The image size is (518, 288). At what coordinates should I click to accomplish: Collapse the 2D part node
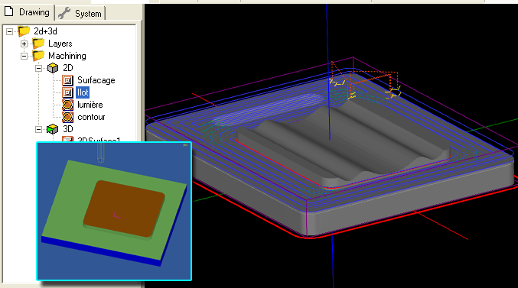pos(39,68)
